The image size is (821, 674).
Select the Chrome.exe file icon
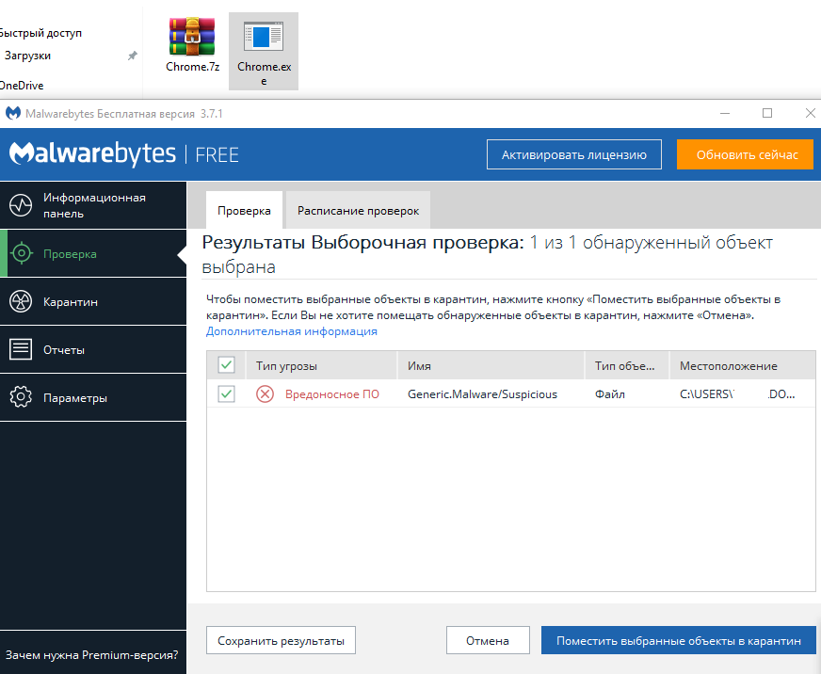(x=264, y=37)
